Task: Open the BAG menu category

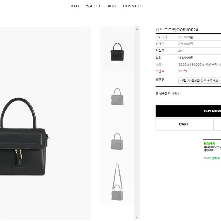Action: (75, 6)
